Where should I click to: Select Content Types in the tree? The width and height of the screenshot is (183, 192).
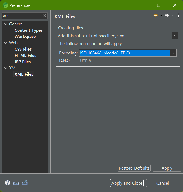pos(28,30)
